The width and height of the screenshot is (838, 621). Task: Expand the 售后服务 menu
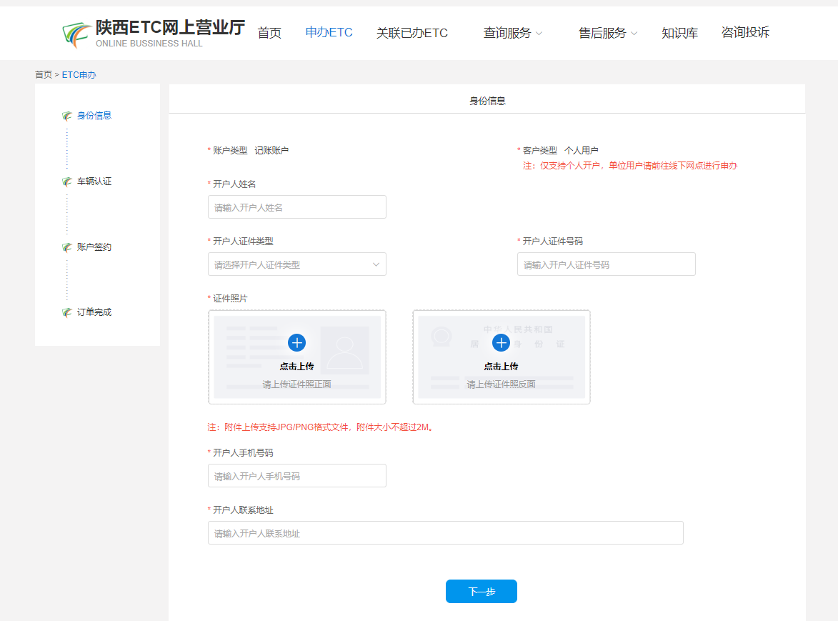point(607,33)
